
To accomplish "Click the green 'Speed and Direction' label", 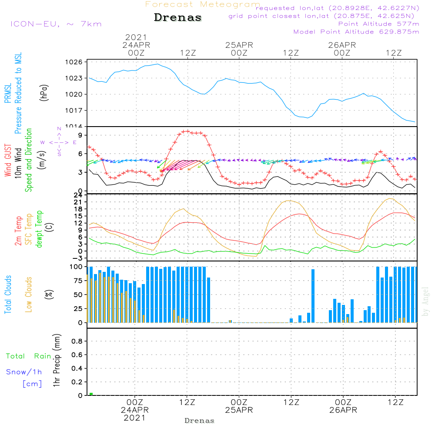I will click(29, 160).
